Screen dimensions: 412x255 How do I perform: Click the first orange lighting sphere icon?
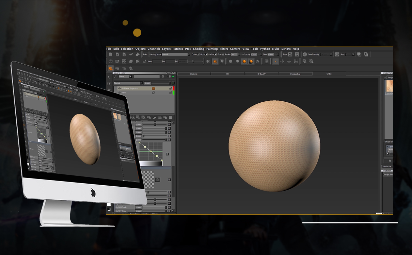[x=244, y=62]
